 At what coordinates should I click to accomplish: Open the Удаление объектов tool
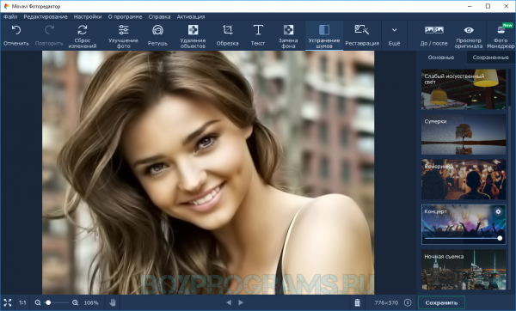(x=193, y=35)
